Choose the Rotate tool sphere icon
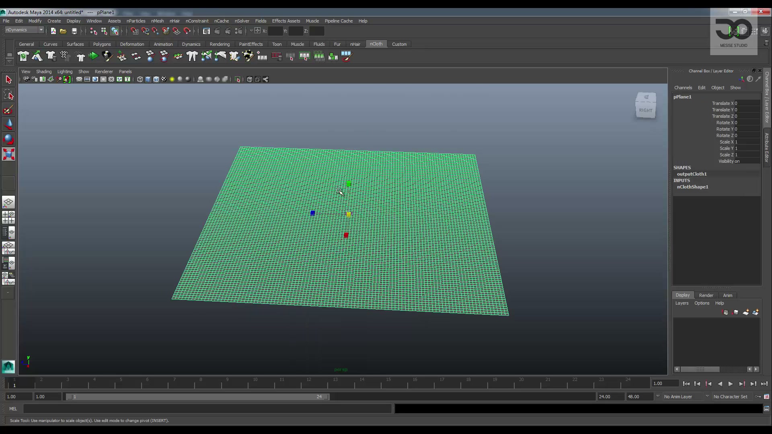772x434 pixels. [x=8, y=139]
